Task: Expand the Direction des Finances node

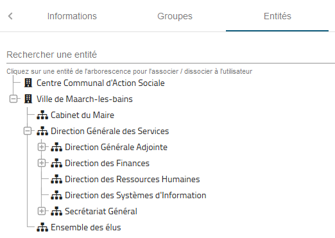Action: tap(42, 163)
